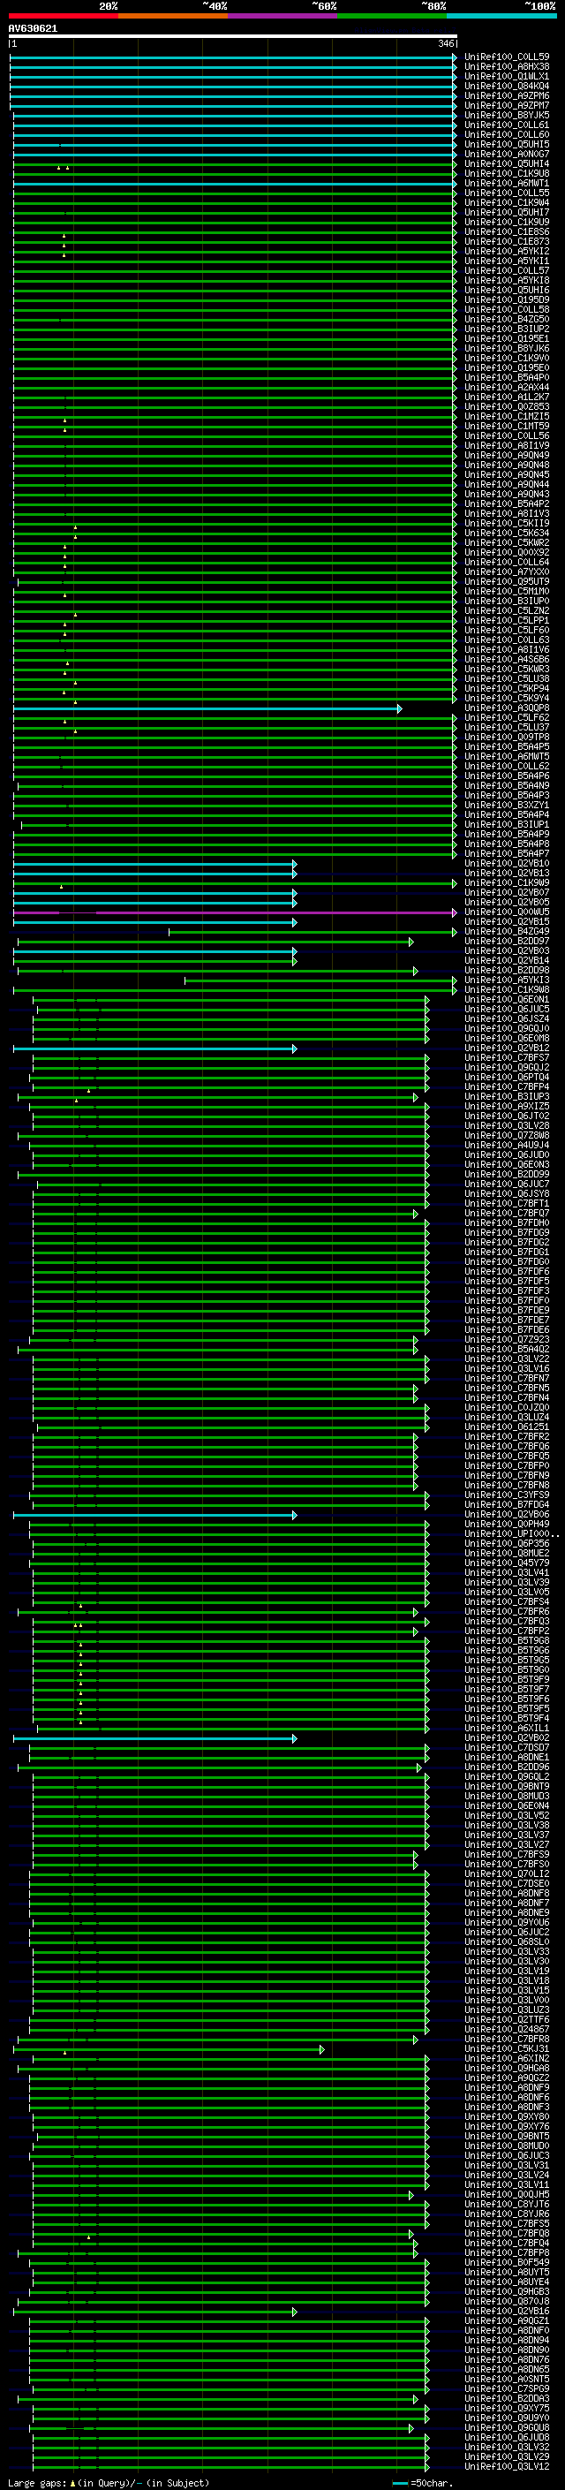Click the UniRef100_C3YFS9 label
The width and height of the screenshot is (565, 2490).
pos(506,1495)
